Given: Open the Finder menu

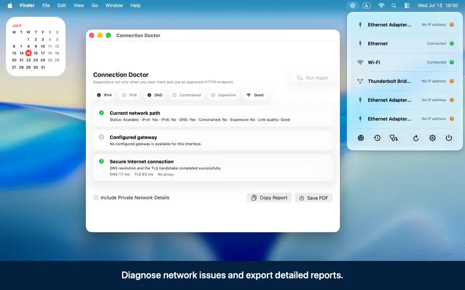Looking at the screenshot, I should (x=27, y=6).
